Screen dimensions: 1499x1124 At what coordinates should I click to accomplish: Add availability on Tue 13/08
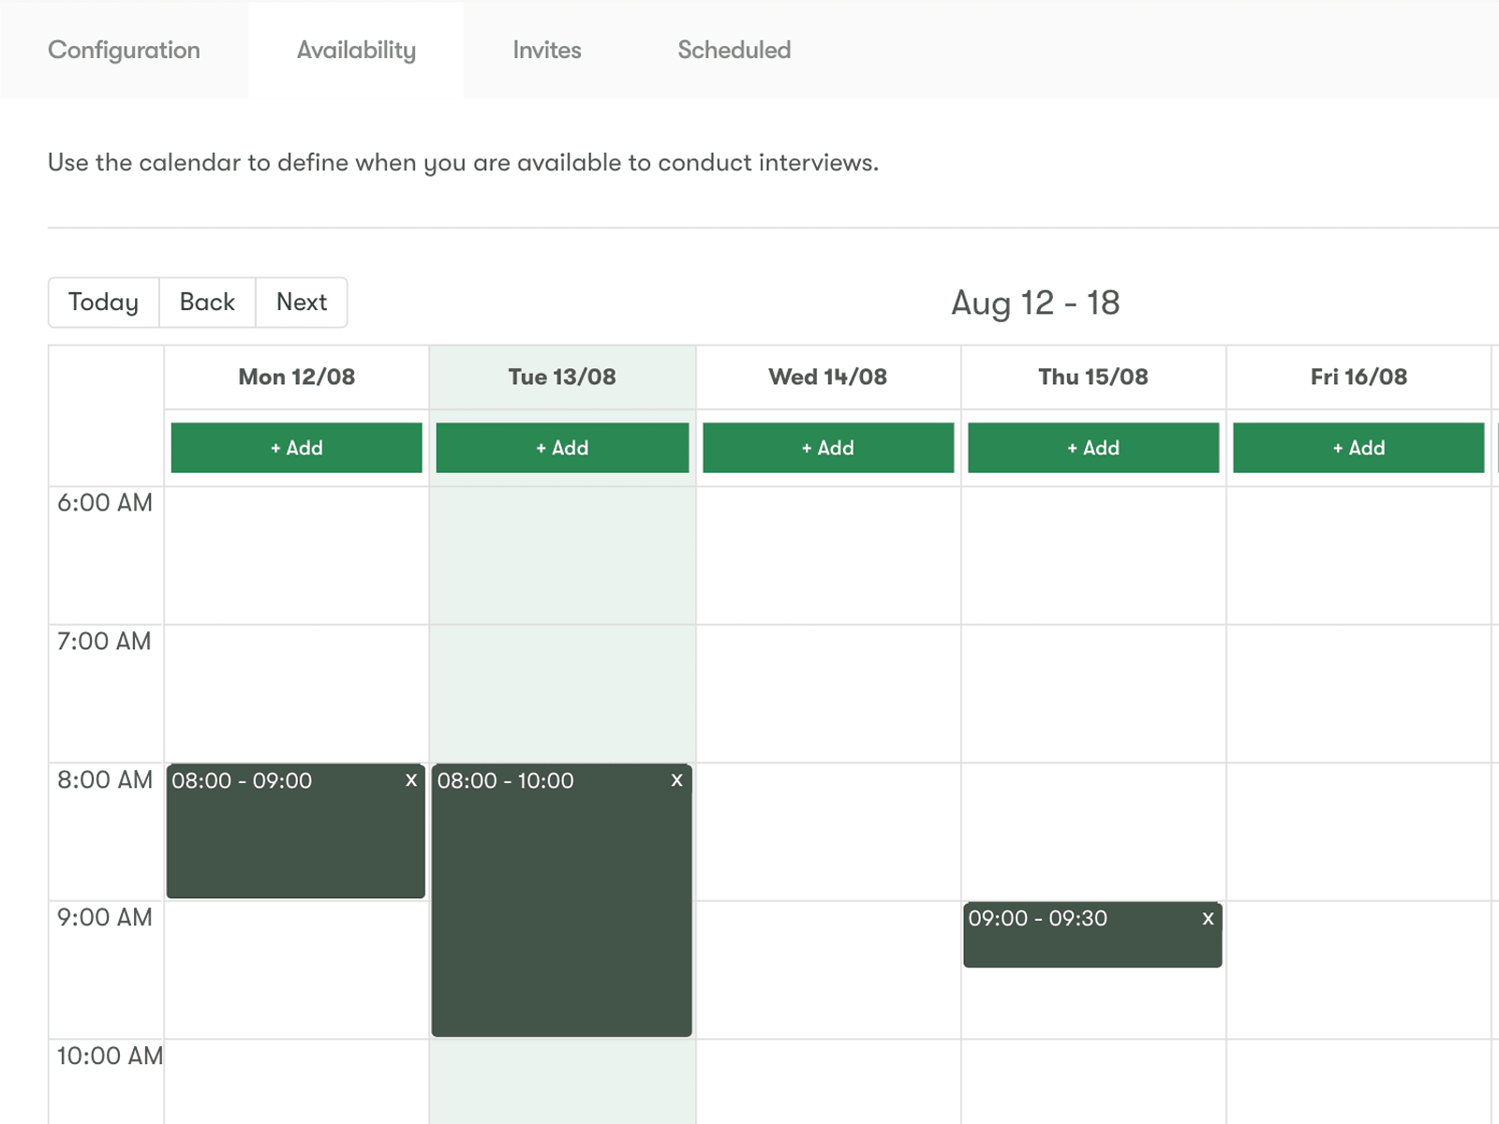562,448
